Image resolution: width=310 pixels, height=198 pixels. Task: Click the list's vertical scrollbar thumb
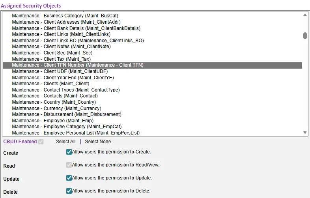pyautogui.click(x=305, y=36)
